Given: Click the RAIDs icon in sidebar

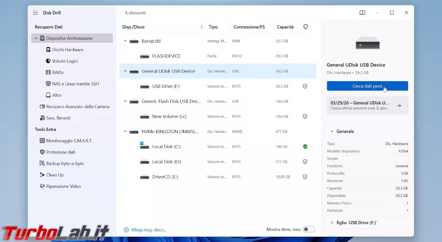Looking at the screenshot, I should pyautogui.click(x=48, y=72).
